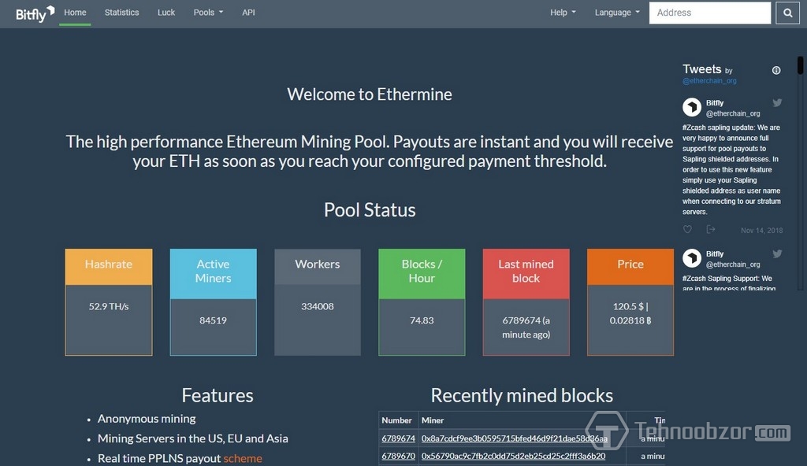Image resolution: width=807 pixels, height=466 pixels.
Task: Expand the Help dropdown
Action: coord(563,13)
